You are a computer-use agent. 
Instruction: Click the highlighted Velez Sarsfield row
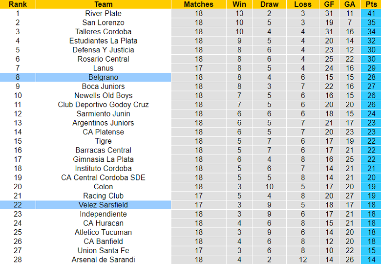click(103, 205)
